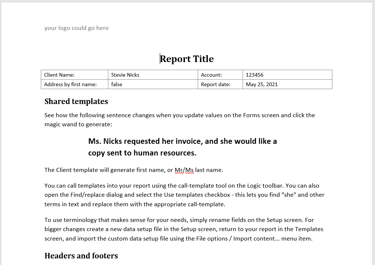Image resolution: width=375 pixels, height=265 pixels.
Task: Click the 'Account:' label cell
Action: pos(220,75)
